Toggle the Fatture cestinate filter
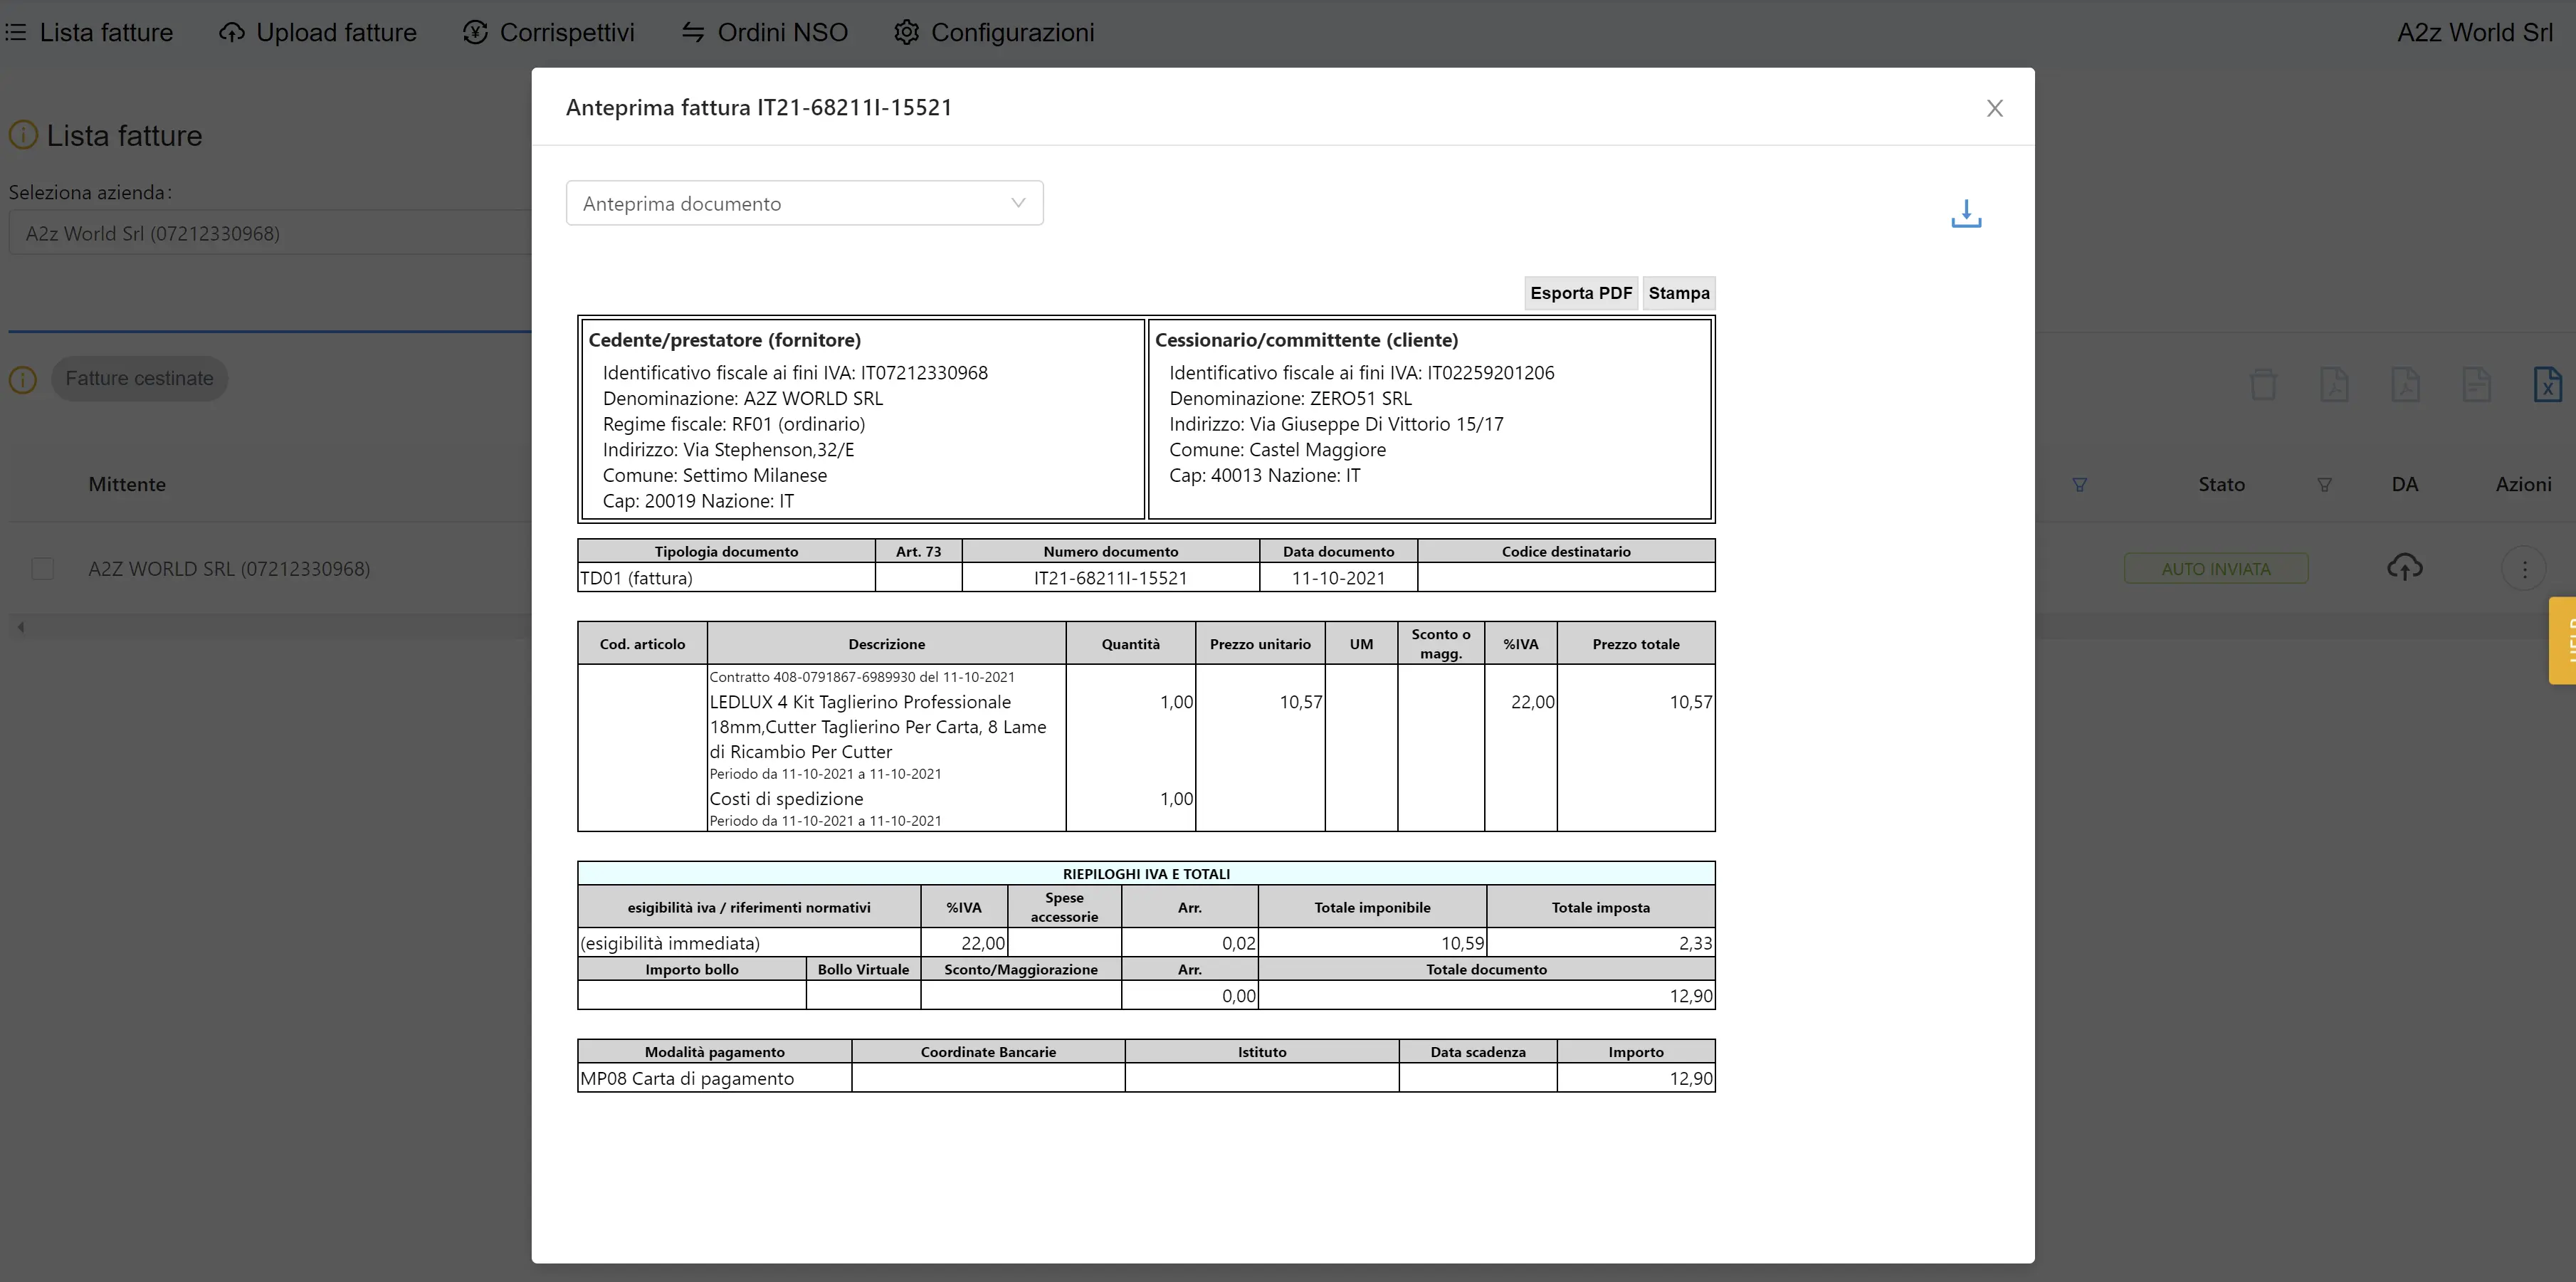Image resolution: width=2576 pixels, height=1282 pixels. tap(139, 379)
